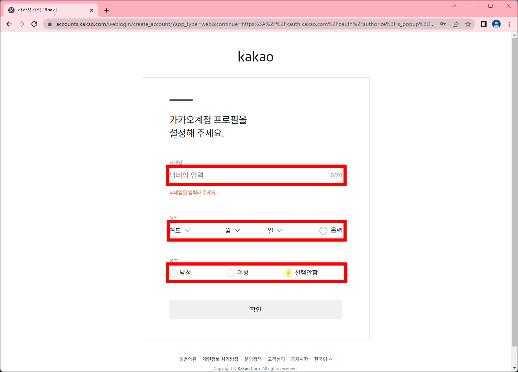Click the kakao logo
The image size is (518, 372).
coord(256,57)
